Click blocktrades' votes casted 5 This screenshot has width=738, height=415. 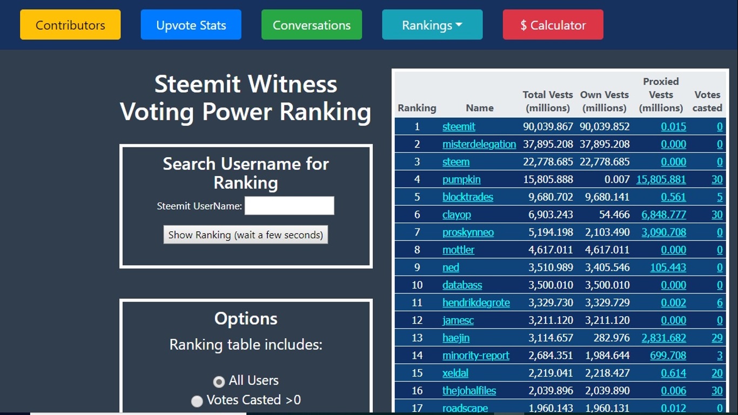[720, 197]
